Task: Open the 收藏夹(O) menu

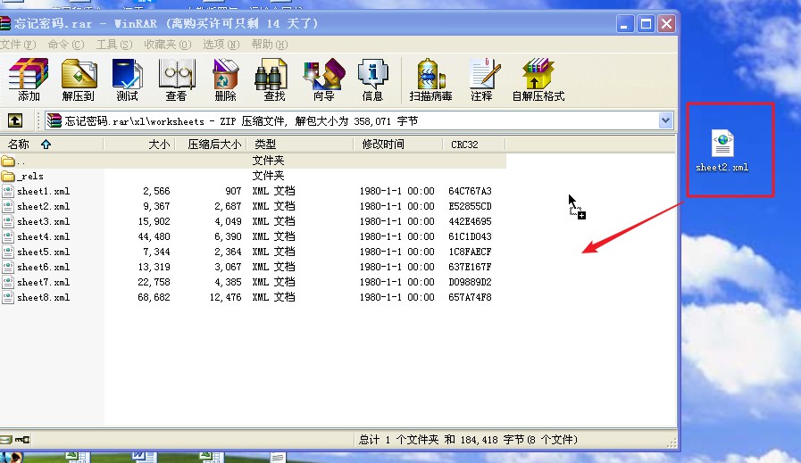Action: tap(168, 45)
